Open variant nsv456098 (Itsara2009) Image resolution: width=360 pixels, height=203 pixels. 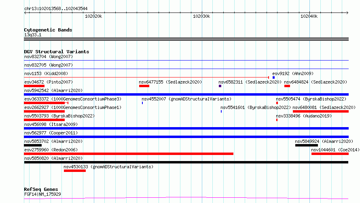coord(51,124)
